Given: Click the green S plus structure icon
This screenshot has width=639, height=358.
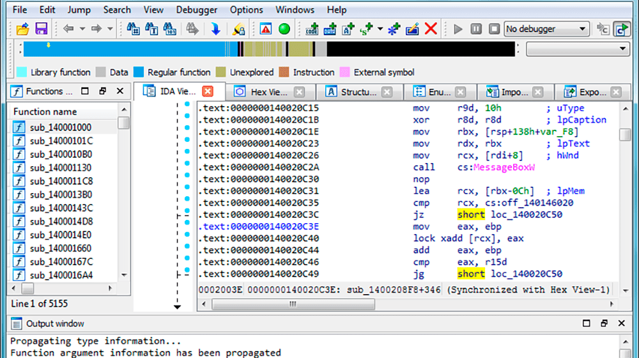Looking at the screenshot, I should pyautogui.click(x=366, y=29).
